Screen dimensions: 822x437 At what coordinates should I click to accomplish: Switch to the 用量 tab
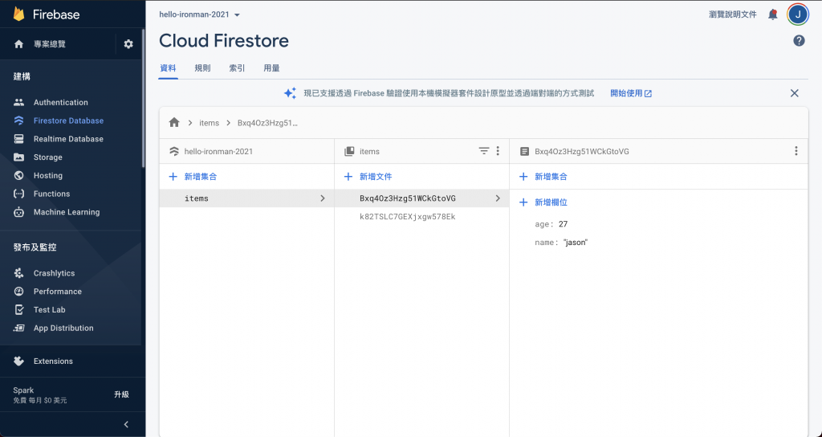[271, 68]
